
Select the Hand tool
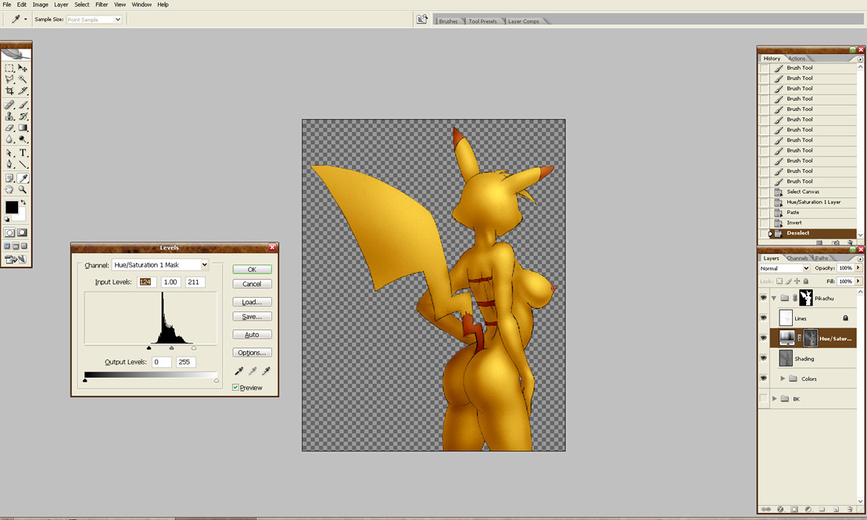[9, 190]
